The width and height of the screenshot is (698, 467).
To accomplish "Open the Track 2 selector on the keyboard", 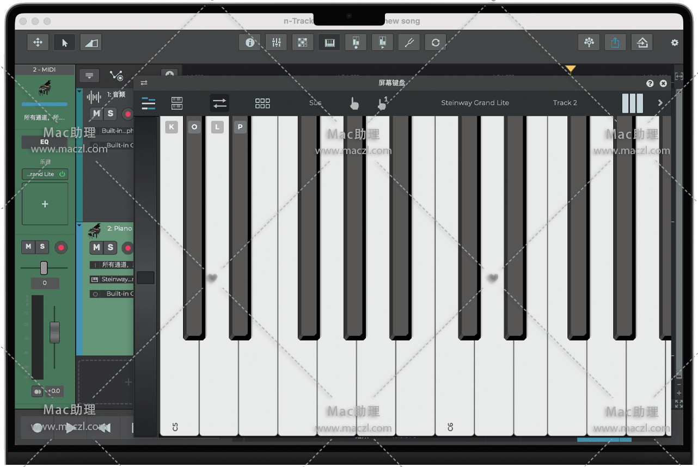I will 565,103.
